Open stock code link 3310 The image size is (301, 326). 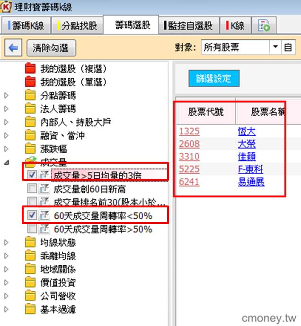189,157
